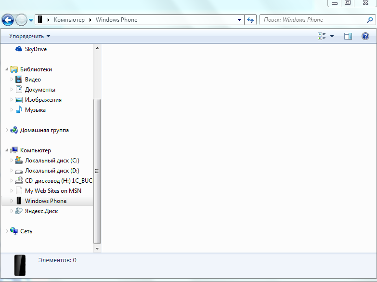Click the Изображения picture icon
377x282 pixels.
pyautogui.click(x=19, y=100)
